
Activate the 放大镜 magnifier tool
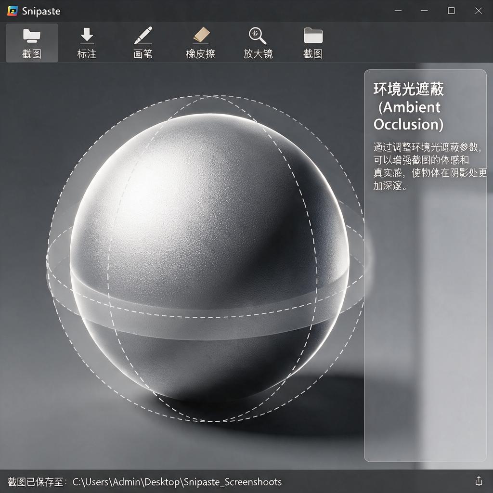pyautogui.click(x=258, y=43)
